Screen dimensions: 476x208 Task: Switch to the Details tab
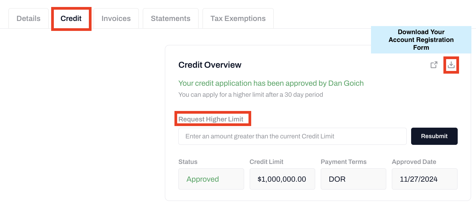pos(29,19)
